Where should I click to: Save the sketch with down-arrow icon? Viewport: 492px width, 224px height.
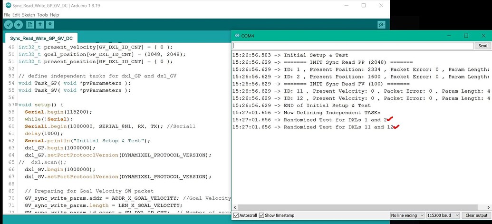(x=50, y=25)
